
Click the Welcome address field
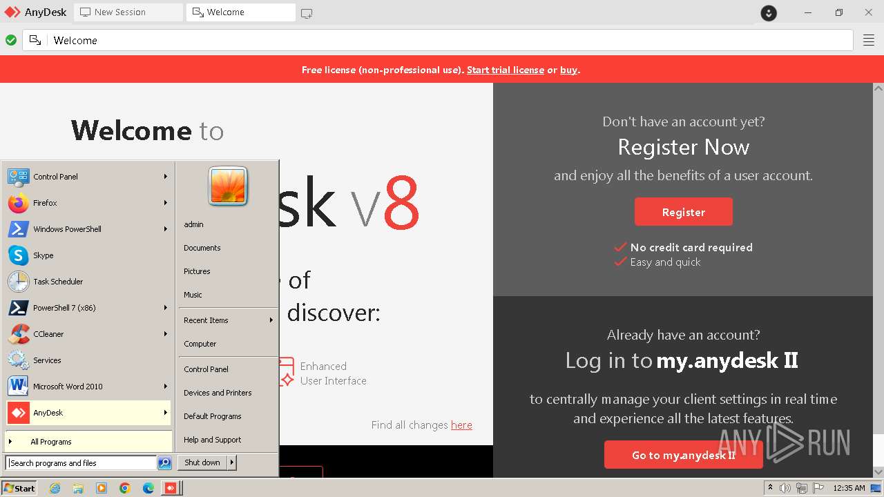438,41
